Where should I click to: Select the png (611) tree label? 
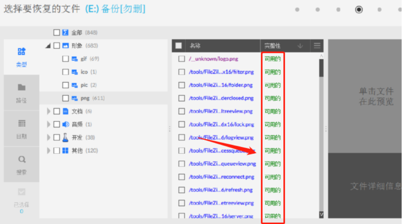coord(93,98)
